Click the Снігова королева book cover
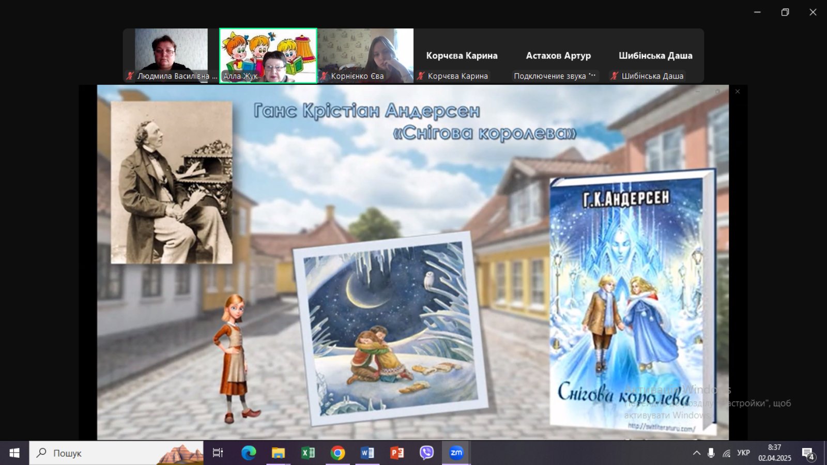The width and height of the screenshot is (827, 465). pyautogui.click(x=633, y=302)
